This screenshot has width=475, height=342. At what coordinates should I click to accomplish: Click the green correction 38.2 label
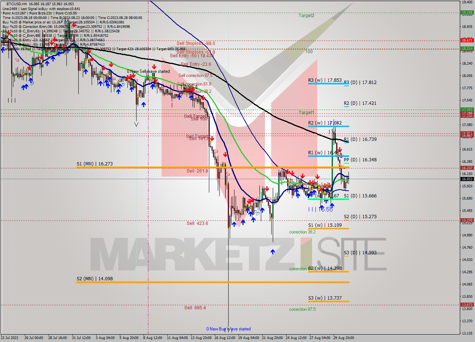(x=302, y=232)
